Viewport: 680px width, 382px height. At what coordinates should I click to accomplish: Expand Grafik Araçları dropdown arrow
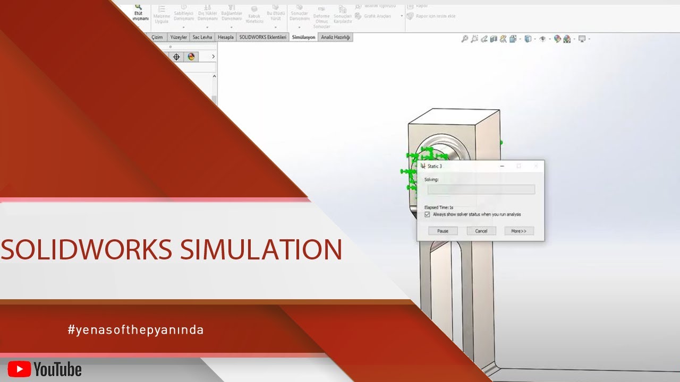402,16
